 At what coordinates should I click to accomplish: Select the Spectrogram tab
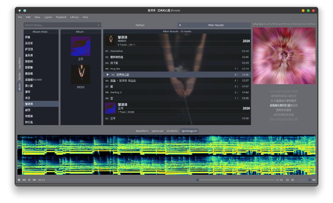click(x=189, y=131)
